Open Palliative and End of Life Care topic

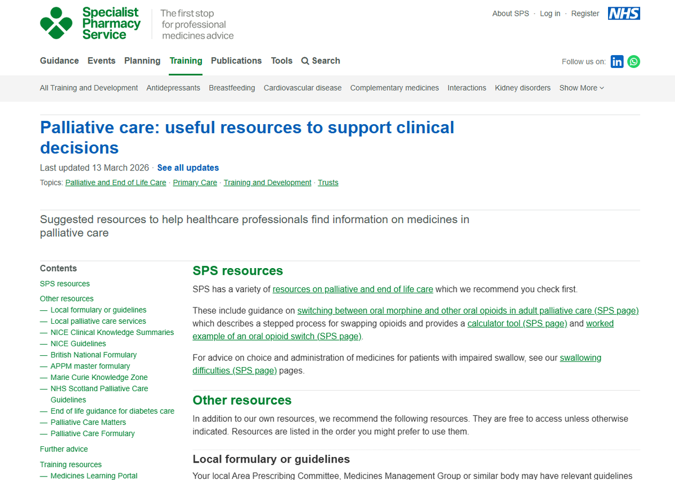click(116, 183)
